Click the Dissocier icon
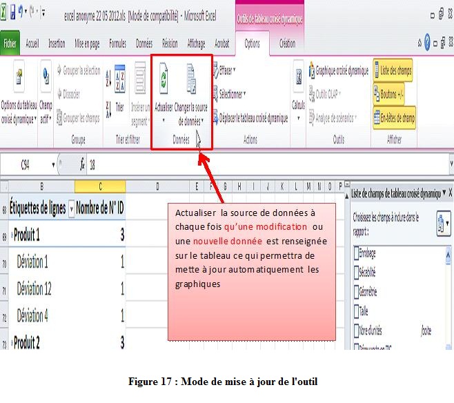 pyautogui.click(x=59, y=94)
